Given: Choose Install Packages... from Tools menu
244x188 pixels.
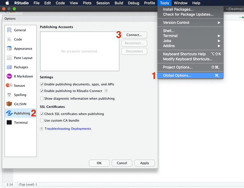Looking at the screenshot, I should tap(190, 9).
